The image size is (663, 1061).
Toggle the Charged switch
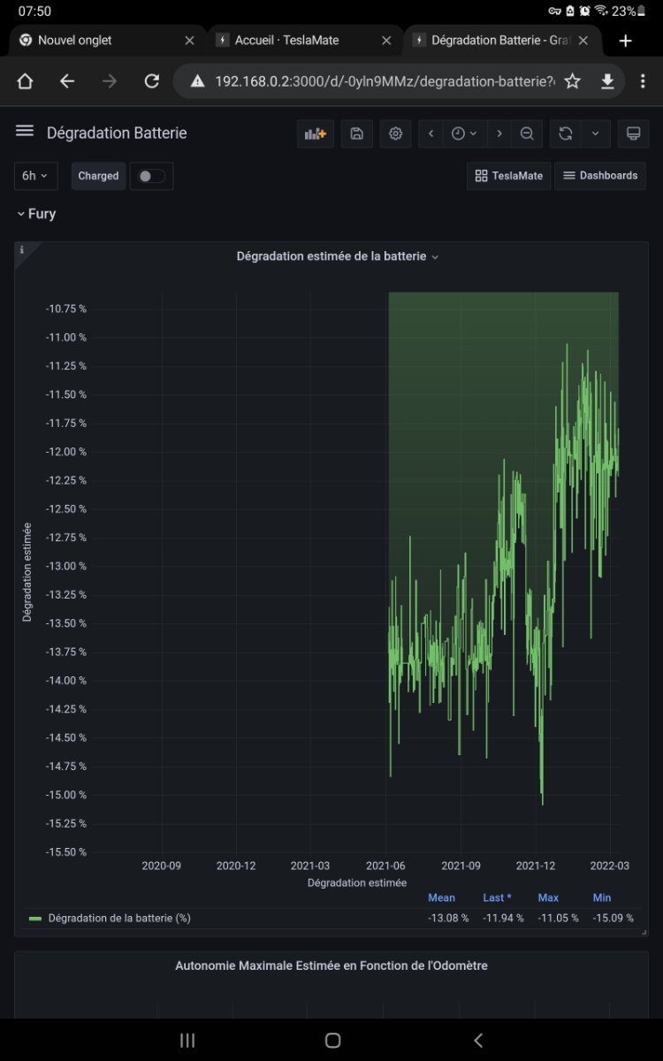[x=151, y=176]
